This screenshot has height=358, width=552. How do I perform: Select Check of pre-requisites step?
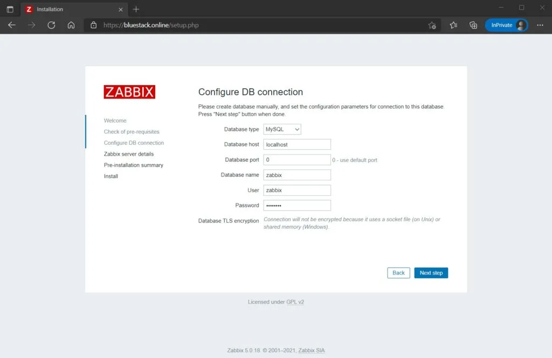pos(132,131)
